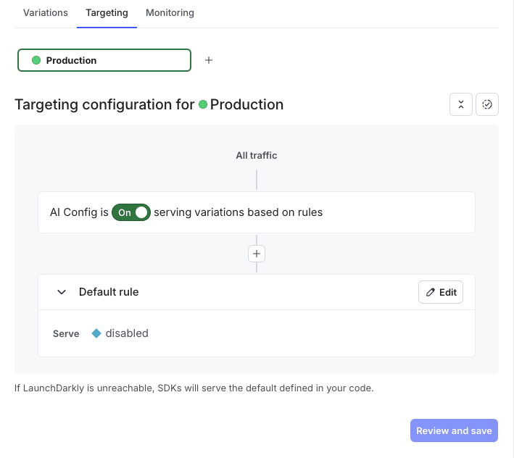Screen dimensions: 514x458
Task: Click the Review and save button
Action: pyautogui.click(x=454, y=430)
